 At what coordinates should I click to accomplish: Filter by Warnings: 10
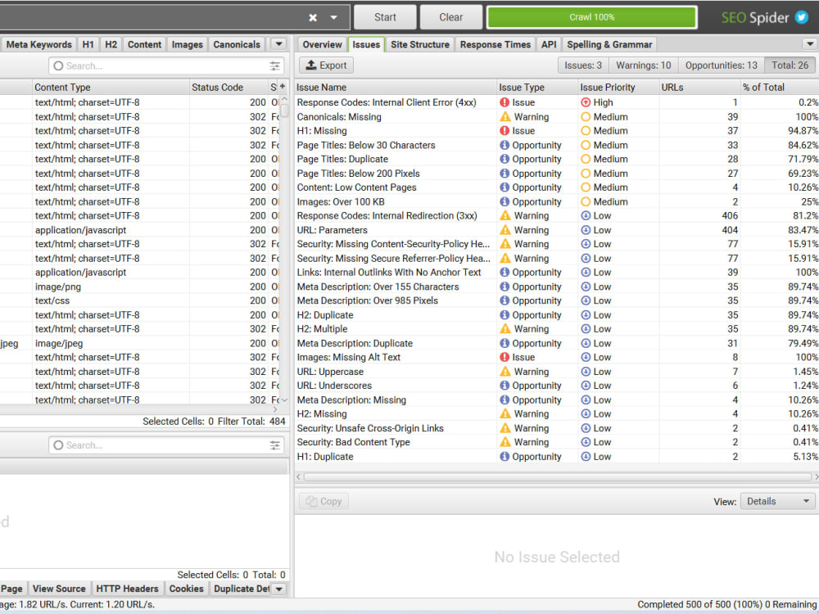(644, 65)
